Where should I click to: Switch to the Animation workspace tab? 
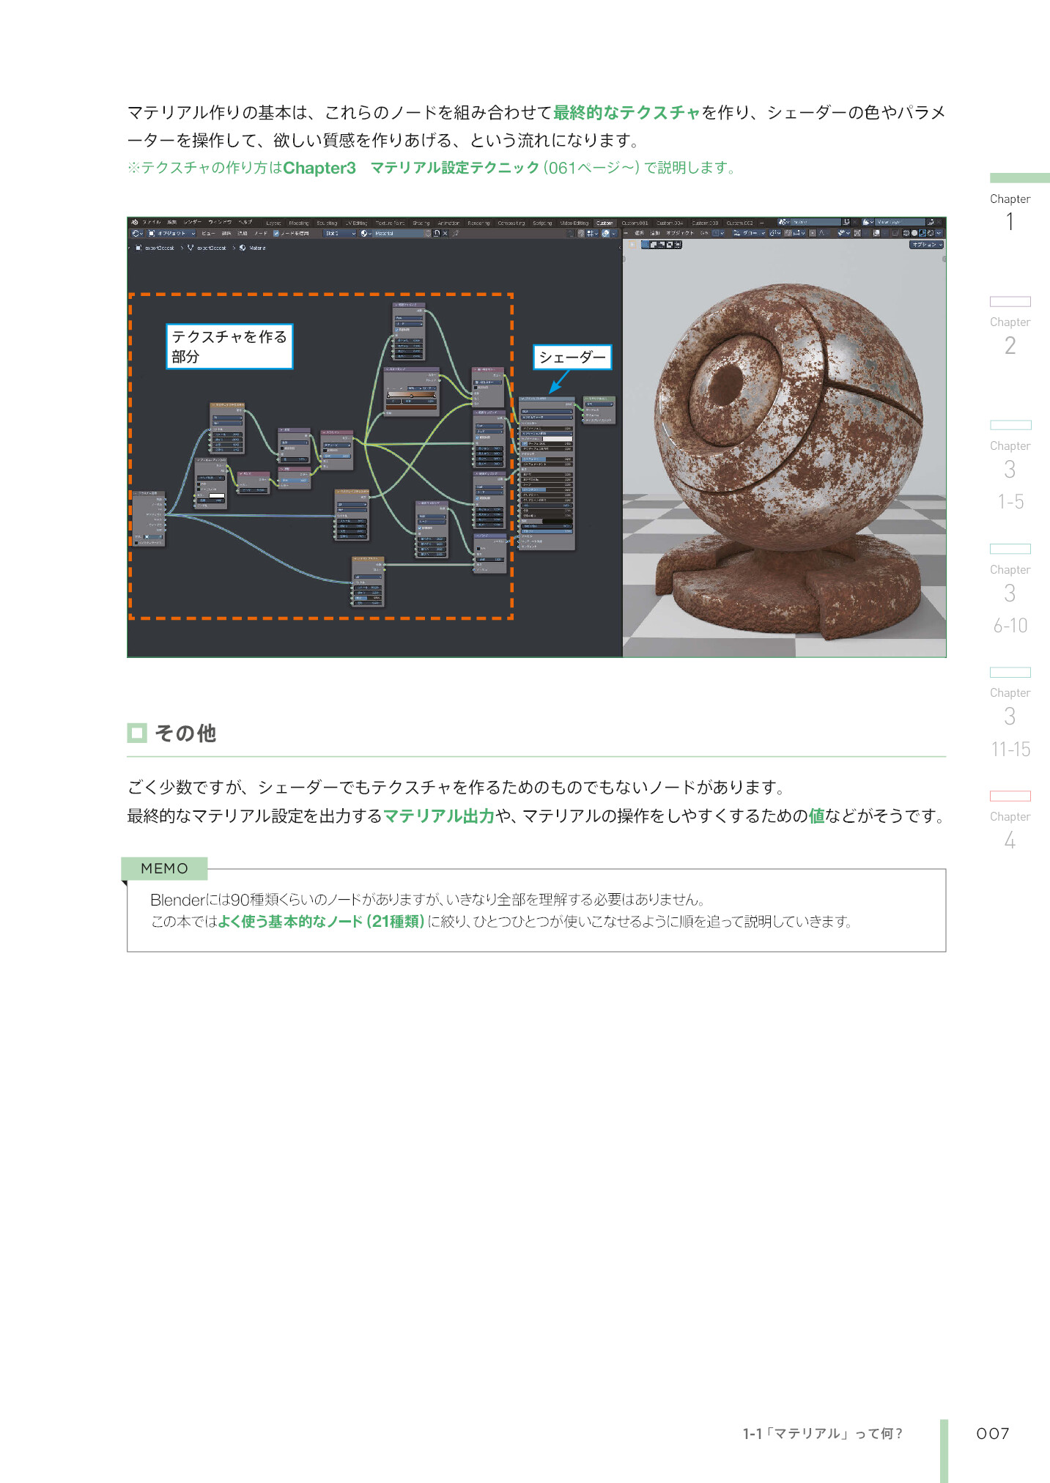tap(448, 223)
